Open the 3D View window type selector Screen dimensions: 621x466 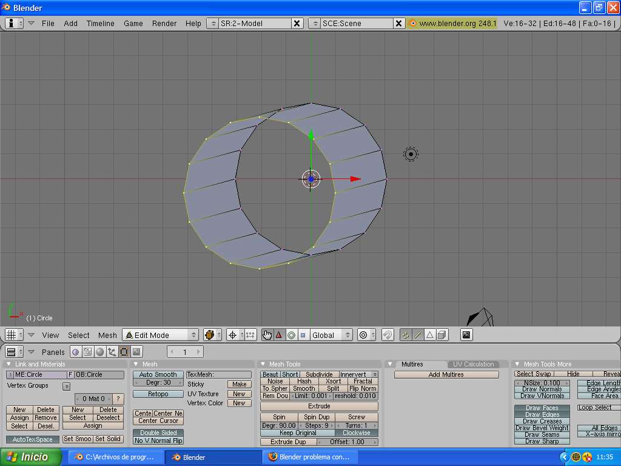point(15,335)
